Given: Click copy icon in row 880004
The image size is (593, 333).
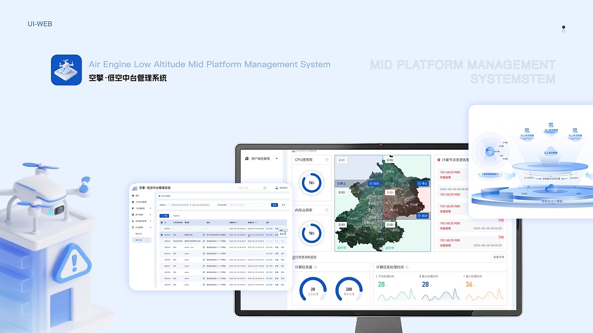Looking at the screenshot, I should click(204, 247).
